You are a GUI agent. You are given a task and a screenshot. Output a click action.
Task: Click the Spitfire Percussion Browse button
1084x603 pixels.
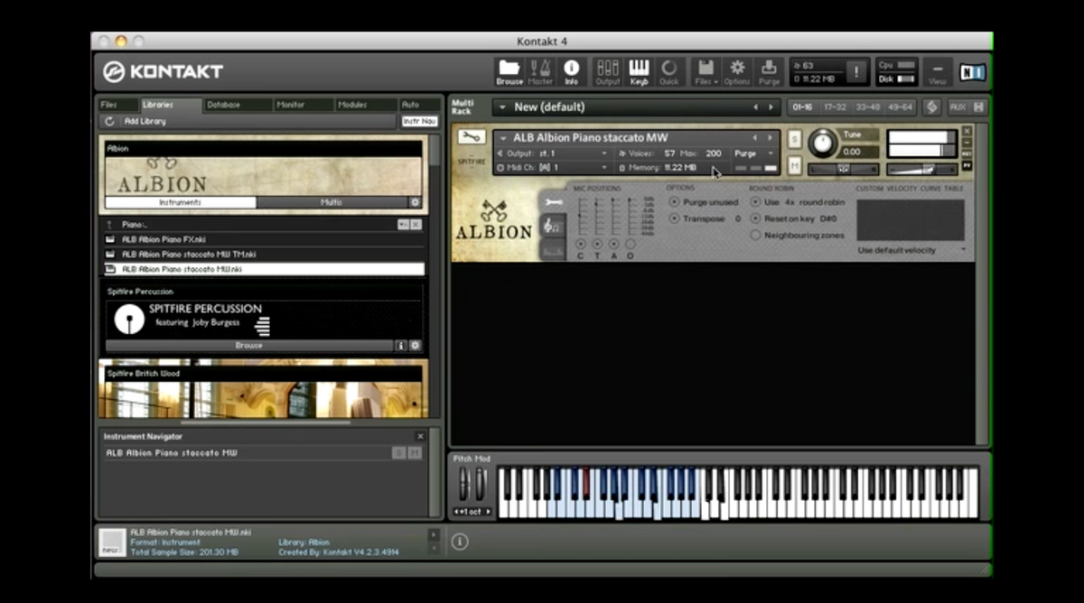[x=248, y=345]
